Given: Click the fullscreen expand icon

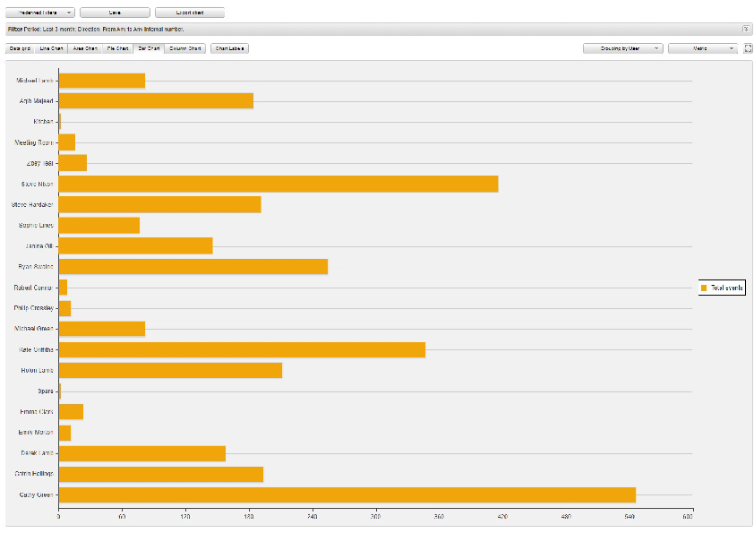Looking at the screenshot, I should click(747, 48).
